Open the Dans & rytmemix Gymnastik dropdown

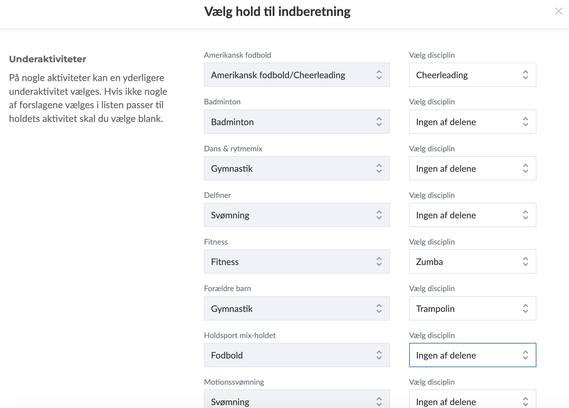coord(296,168)
